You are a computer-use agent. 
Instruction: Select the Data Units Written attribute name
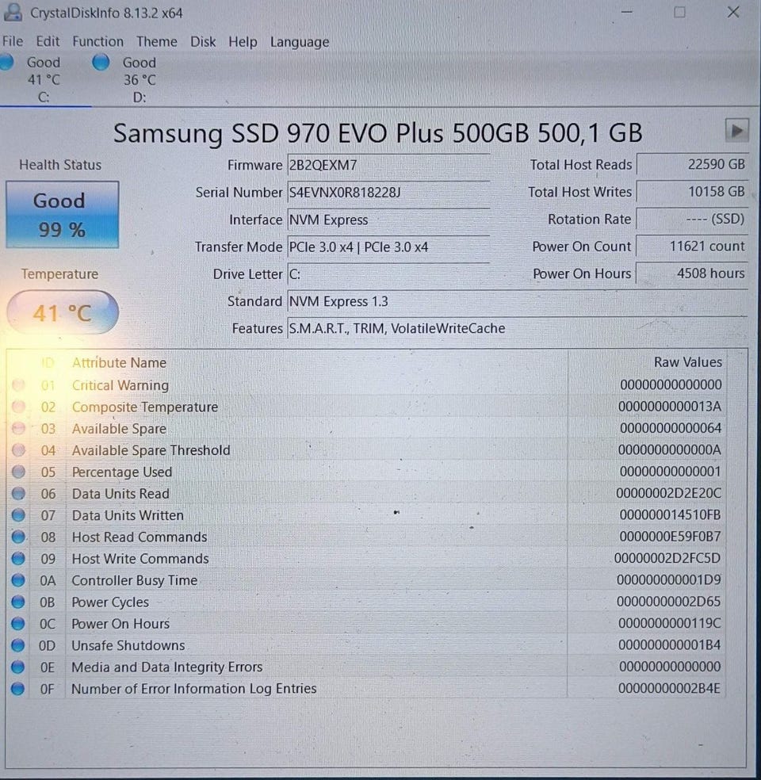(128, 515)
